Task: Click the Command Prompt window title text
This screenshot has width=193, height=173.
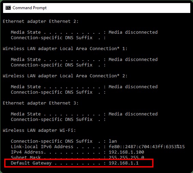Action: 30,8
